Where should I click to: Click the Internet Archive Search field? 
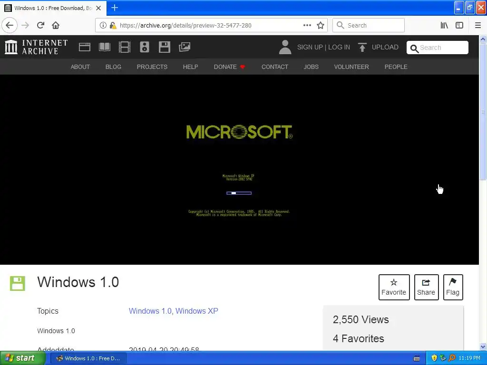tap(438, 48)
